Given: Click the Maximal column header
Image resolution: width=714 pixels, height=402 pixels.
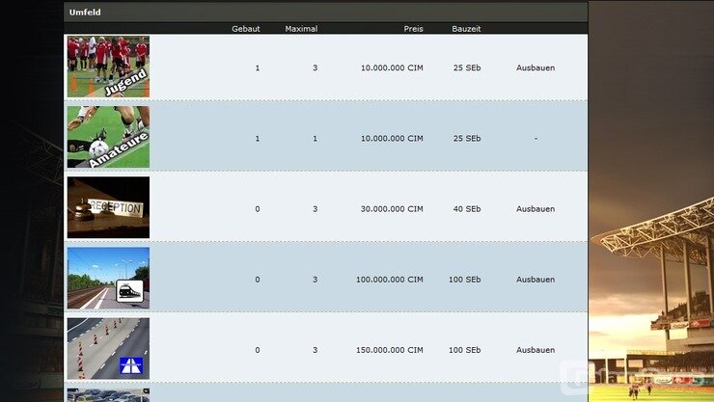Looking at the screenshot, I should [301, 29].
